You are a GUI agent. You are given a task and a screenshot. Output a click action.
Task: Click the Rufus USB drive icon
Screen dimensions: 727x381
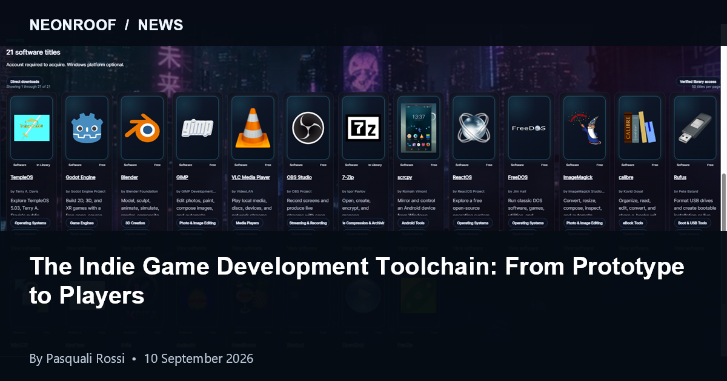pyautogui.click(x=695, y=128)
